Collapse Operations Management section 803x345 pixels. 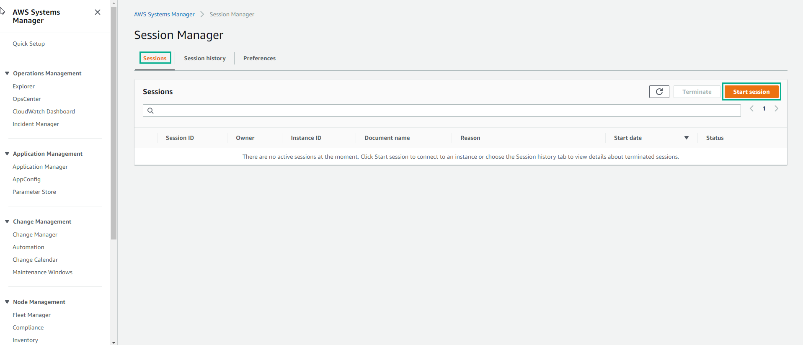click(x=7, y=73)
